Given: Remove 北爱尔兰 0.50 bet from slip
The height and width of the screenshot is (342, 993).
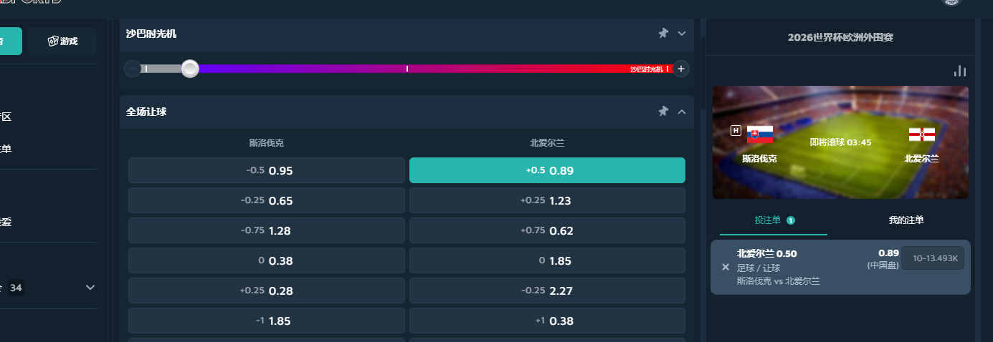Looking at the screenshot, I should click(x=726, y=267).
